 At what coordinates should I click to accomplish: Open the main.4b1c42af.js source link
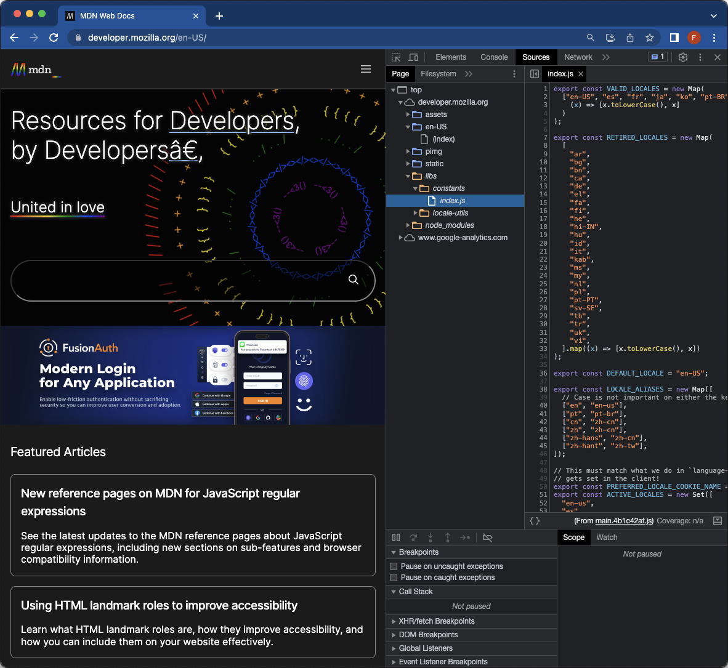pyautogui.click(x=624, y=521)
